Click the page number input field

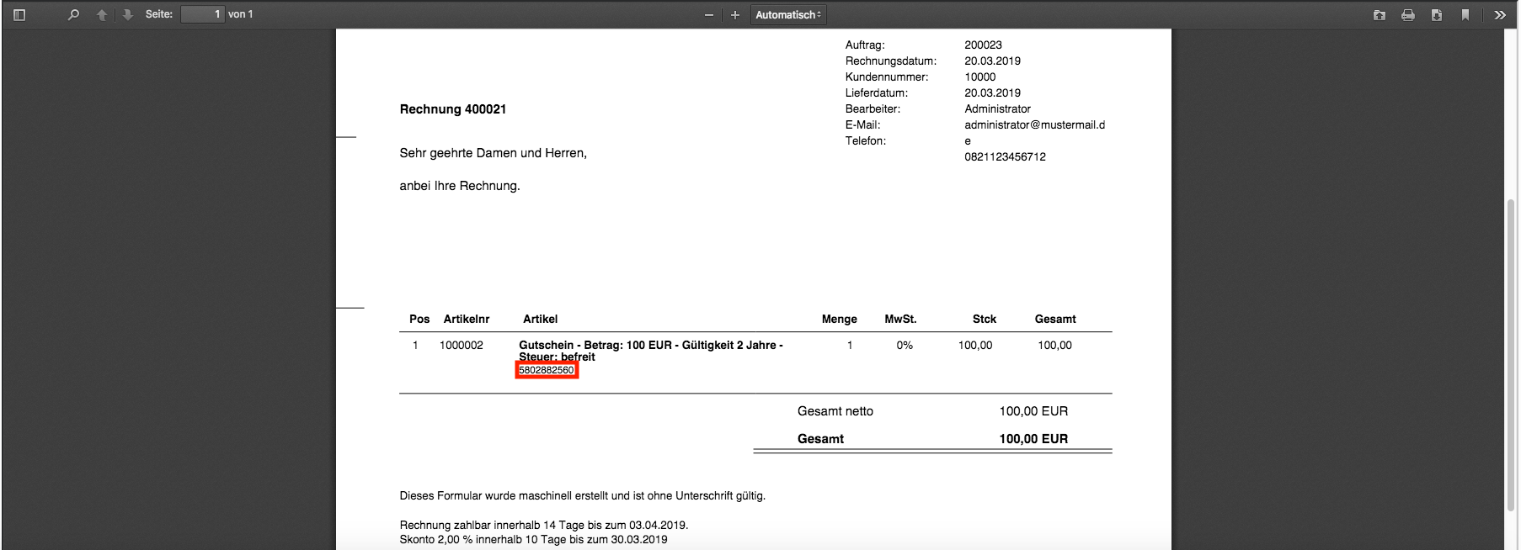[202, 14]
